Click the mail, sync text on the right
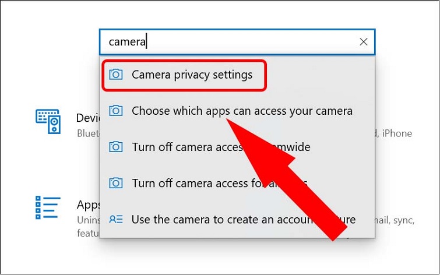440x275 pixels. 398,221
